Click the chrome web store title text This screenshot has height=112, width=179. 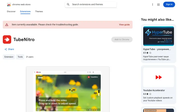pyautogui.click(x=21, y=4)
